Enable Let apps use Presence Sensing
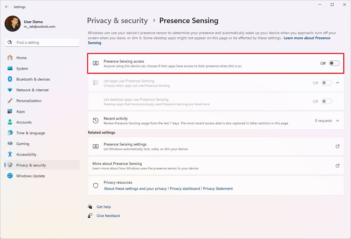The image size is (351, 239). point(327,83)
